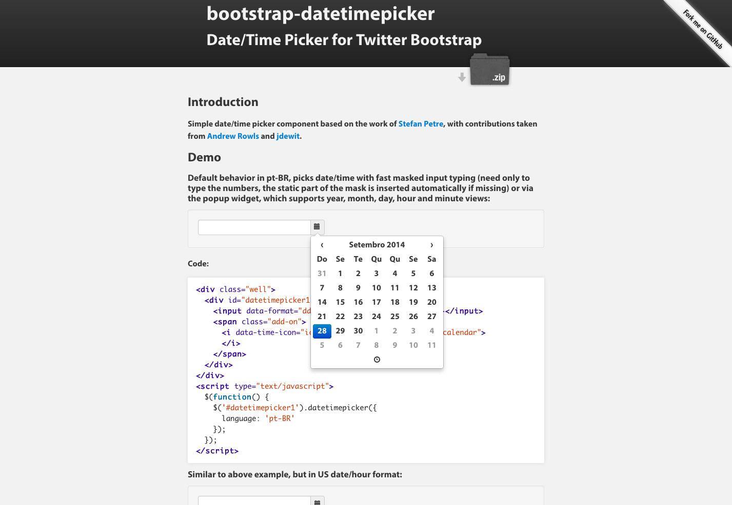This screenshot has height=505, width=732.
Task: Go to the previous month with the left arrow
Action: [x=322, y=245]
